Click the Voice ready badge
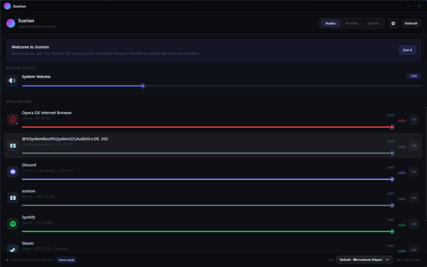The width and height of the screenshot is (427, 267). point(67,260)
